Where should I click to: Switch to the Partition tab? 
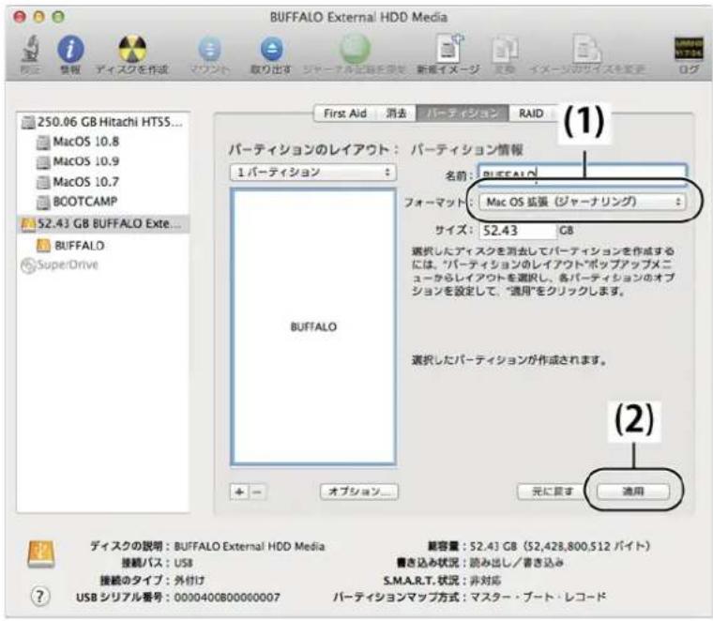coord(462,114)
